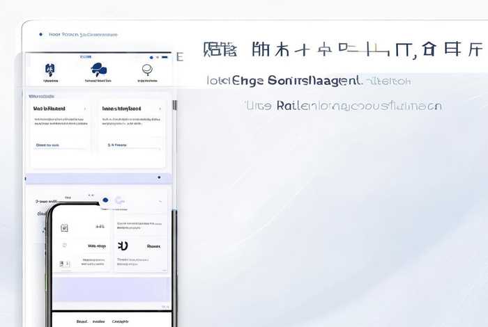Click the bold EU logo icon on phone
Image resolution: width=488 pixels, height=327 pixels.
coord(123,246)
